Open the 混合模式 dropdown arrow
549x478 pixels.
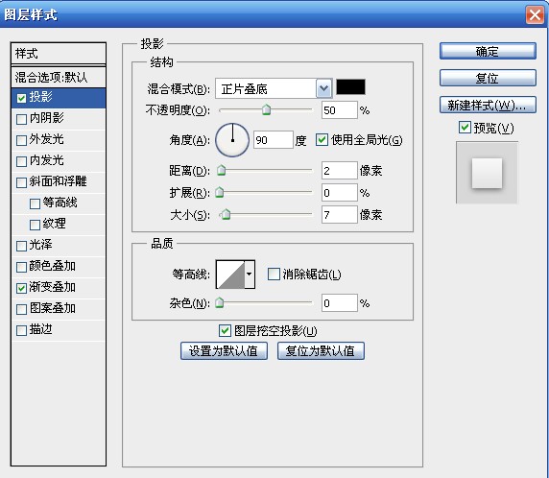pos(323,88)
